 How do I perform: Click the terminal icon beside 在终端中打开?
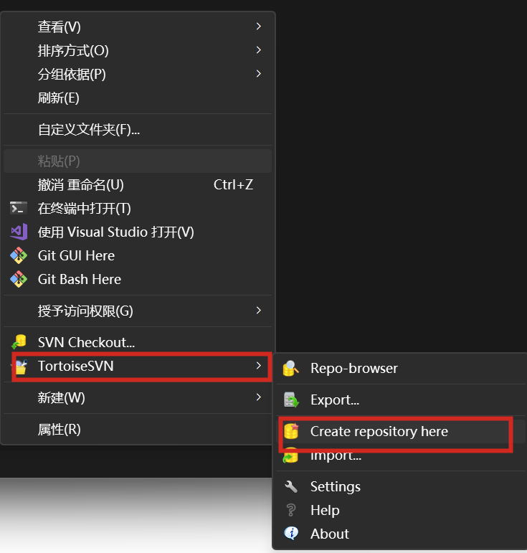(x=19, y=209)
